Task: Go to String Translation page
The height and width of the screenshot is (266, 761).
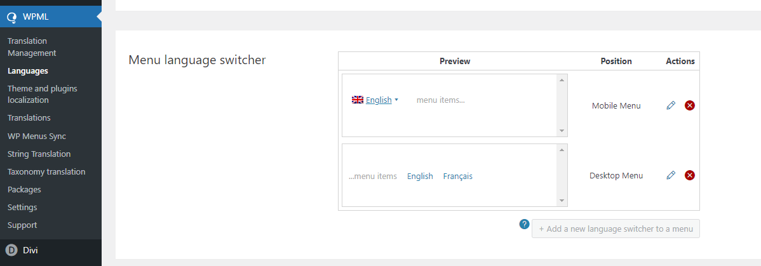Action: tap(39, 154)
